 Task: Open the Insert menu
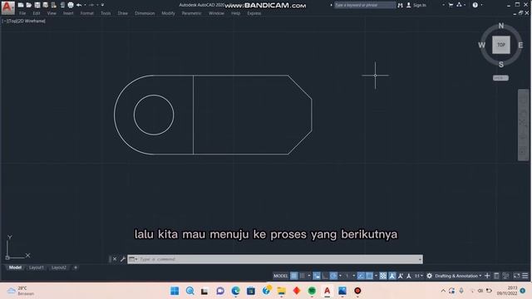click(x=68, y=13)
